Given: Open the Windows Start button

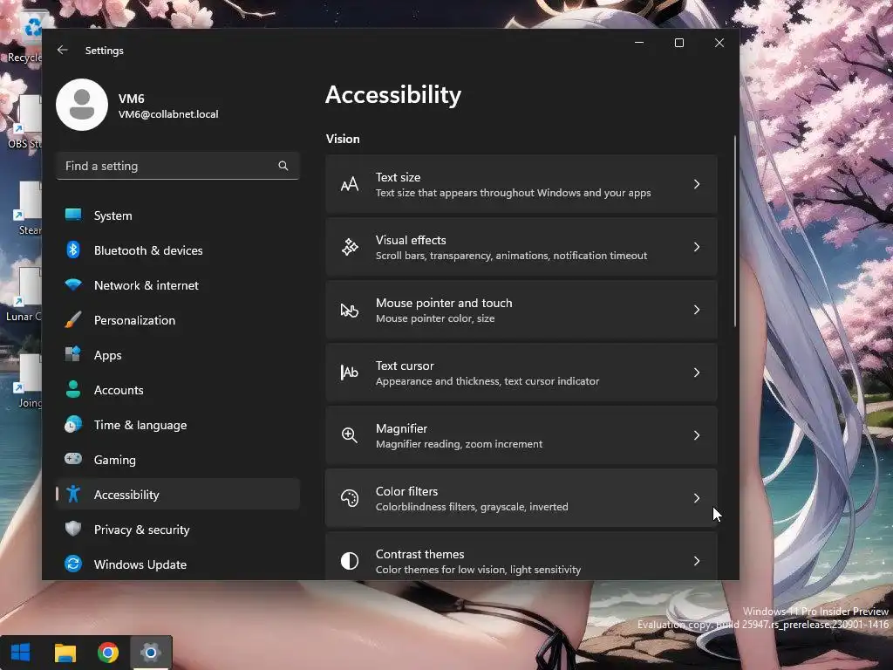Looking at the screenshot, I should (x=21, y=653).
